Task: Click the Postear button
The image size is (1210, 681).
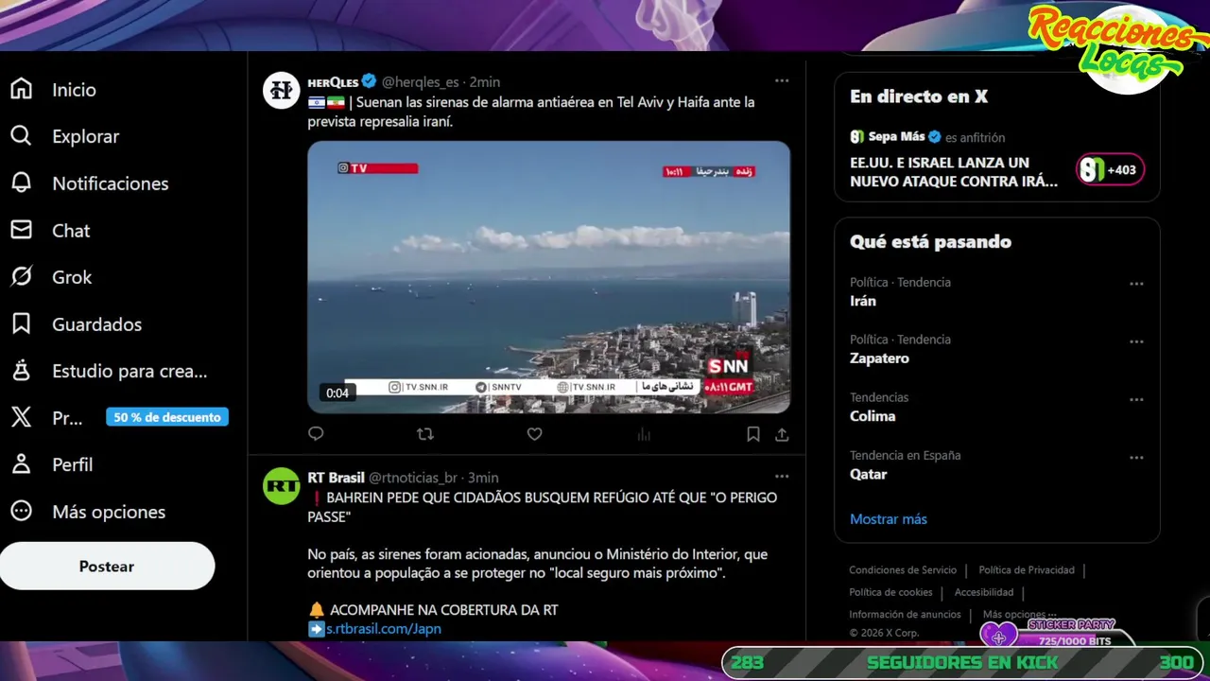Action: point(107,567)
